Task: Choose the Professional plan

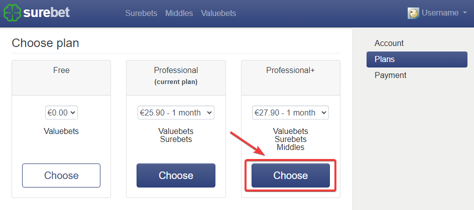Action: pyautogui.click(x=176, y=175)
